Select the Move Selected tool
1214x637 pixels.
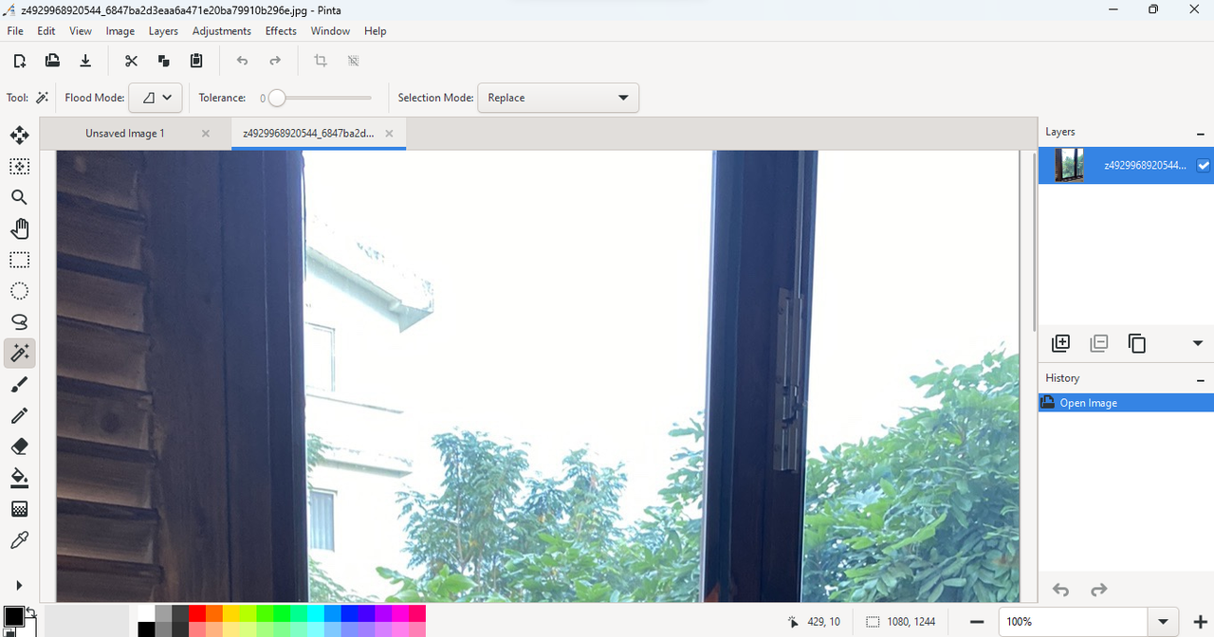point(19,135)
